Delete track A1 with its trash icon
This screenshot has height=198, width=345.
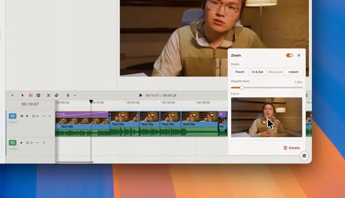point(44,143)
